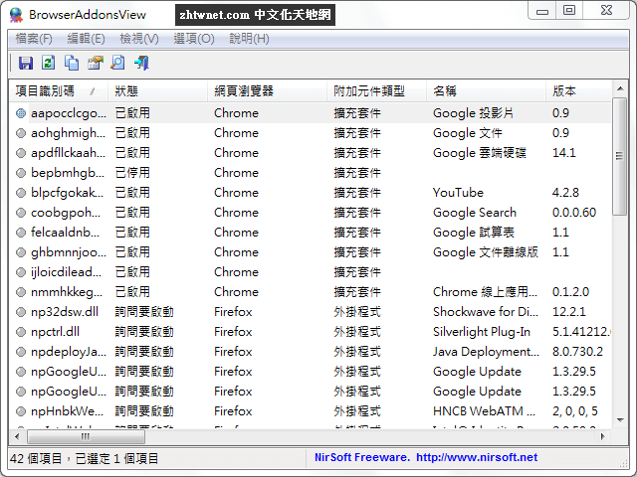Click the horizontal scrollbar right arrow
This screenshot has width=637, height=477.
pos(603,437)
